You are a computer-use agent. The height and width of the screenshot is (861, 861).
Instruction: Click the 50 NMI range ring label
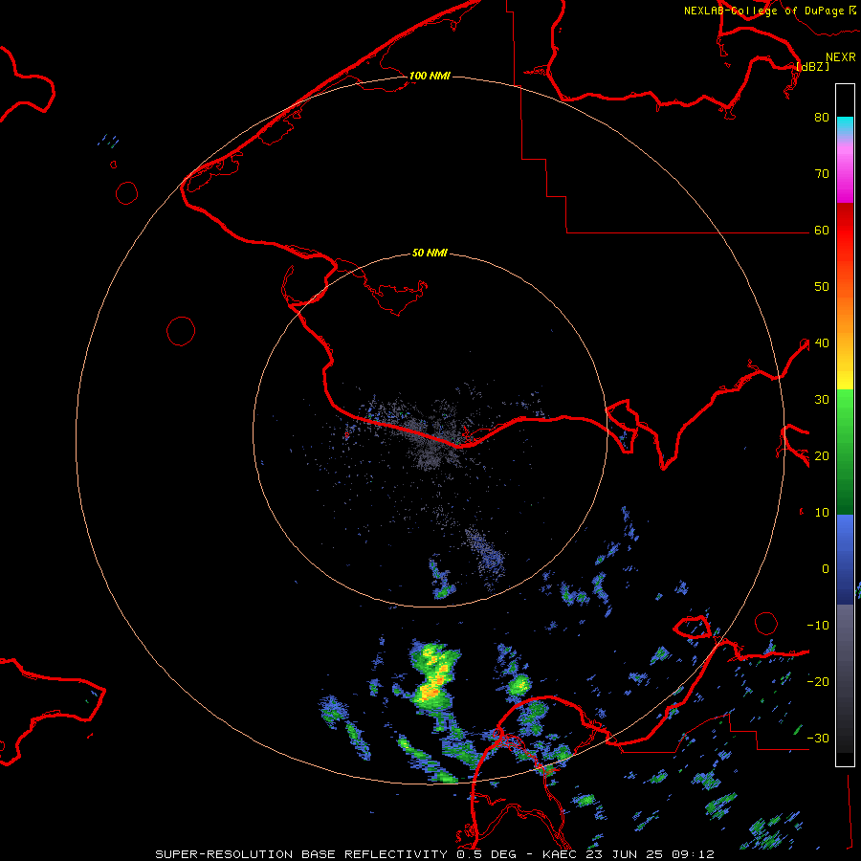coord(430,253)
